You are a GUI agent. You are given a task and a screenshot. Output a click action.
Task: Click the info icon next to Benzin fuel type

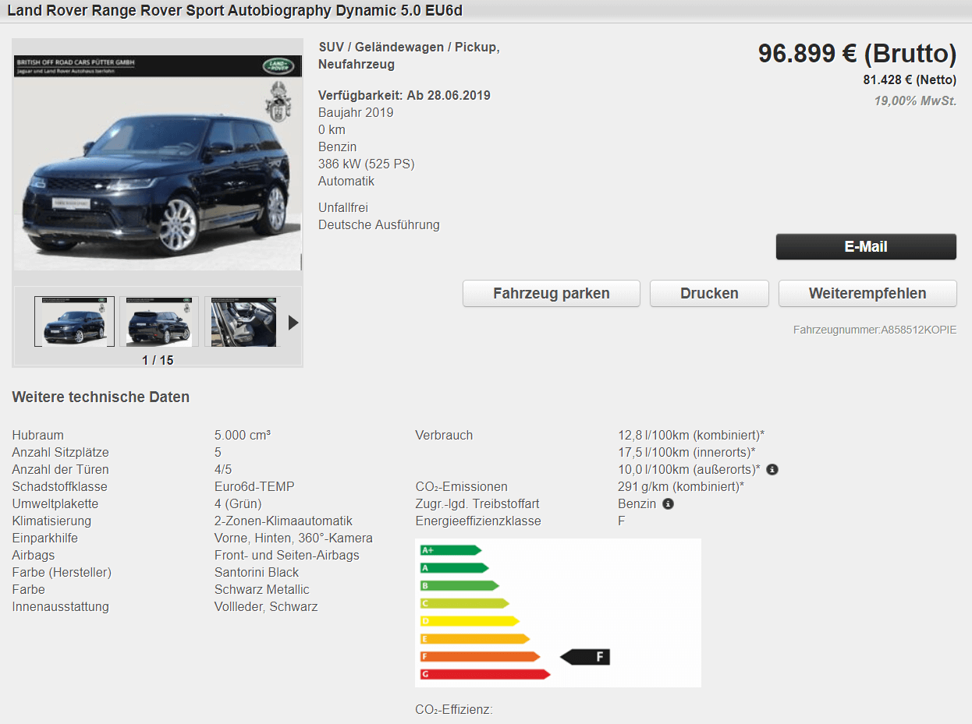668,504
